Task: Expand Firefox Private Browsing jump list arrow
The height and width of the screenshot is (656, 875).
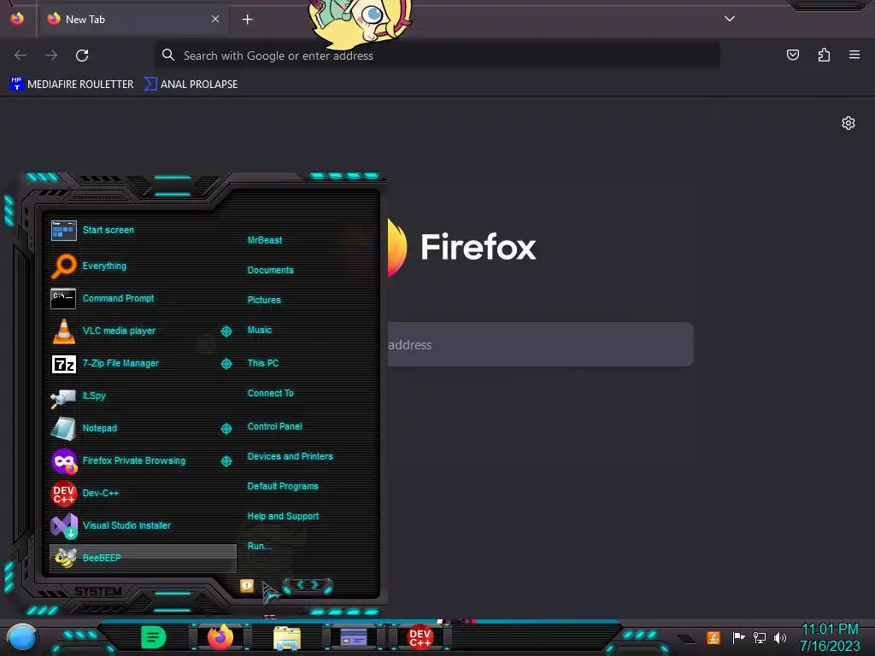Action: pyautogui.click(x=226, y=460)
